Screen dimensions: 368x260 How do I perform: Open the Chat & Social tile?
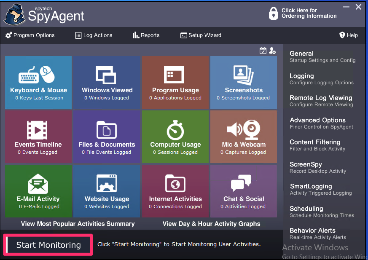point(244,191)
